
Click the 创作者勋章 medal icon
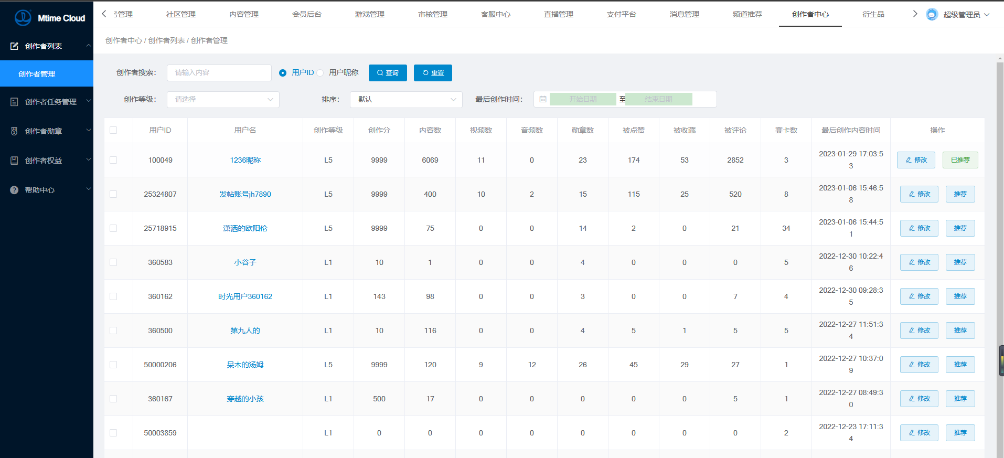point(14,131)
